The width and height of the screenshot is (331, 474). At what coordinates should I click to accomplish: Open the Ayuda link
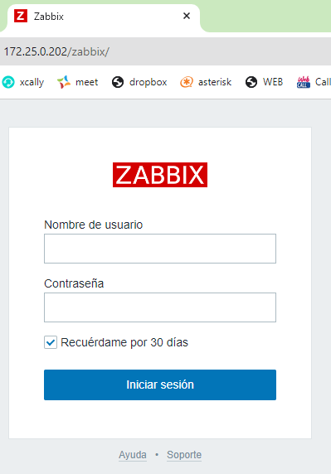click(x=133, y=455)
